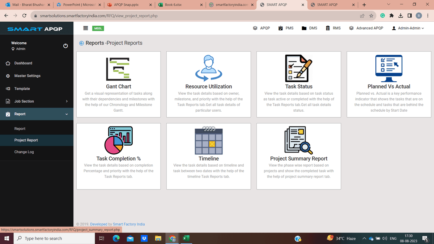Viewport: 434px width, 244px height.
Task: Open Excel from the taskbar
Action: click(x=186, y=238)
